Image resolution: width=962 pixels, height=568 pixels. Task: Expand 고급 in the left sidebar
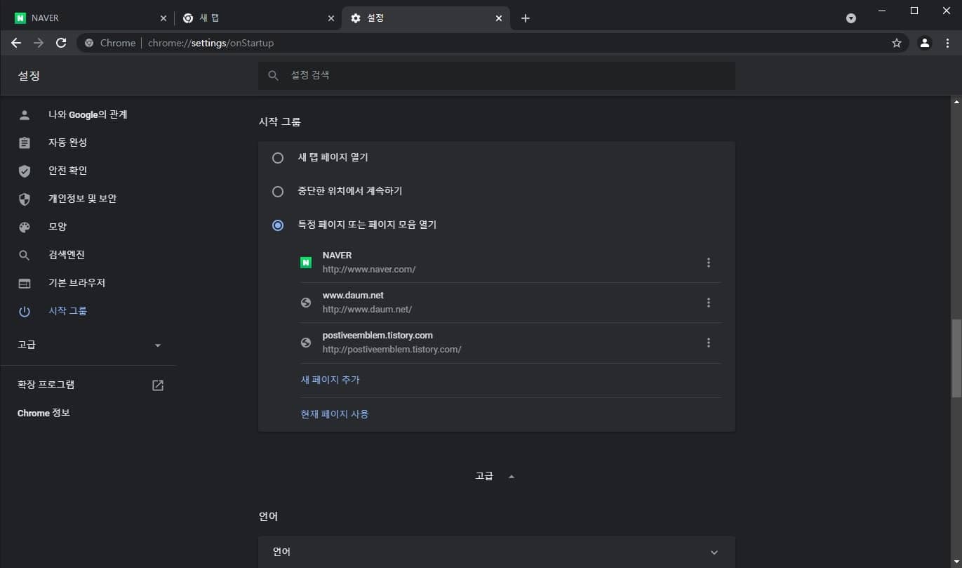[x=157, y=345]
